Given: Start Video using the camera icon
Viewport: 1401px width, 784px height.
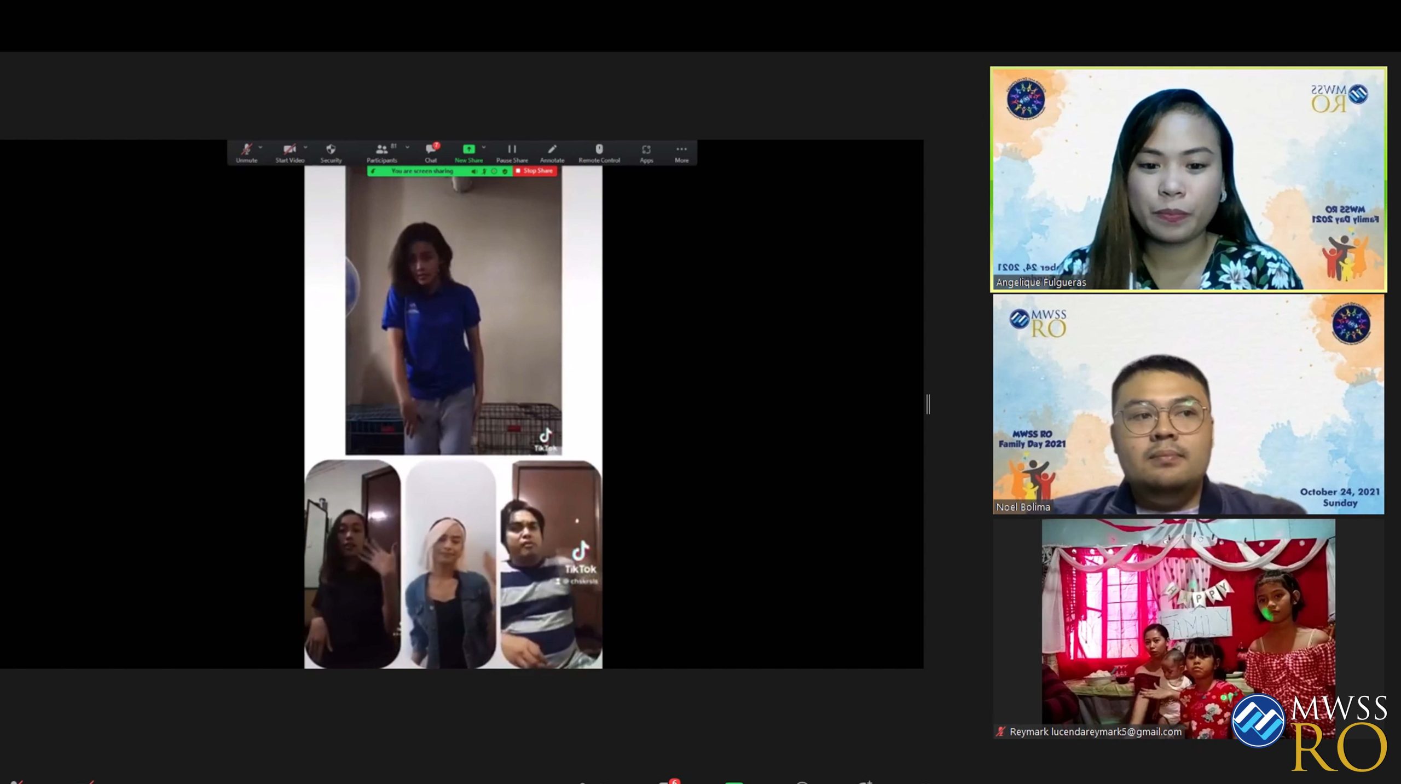Looking at the screenshot, I should click(x=290, y=153).
